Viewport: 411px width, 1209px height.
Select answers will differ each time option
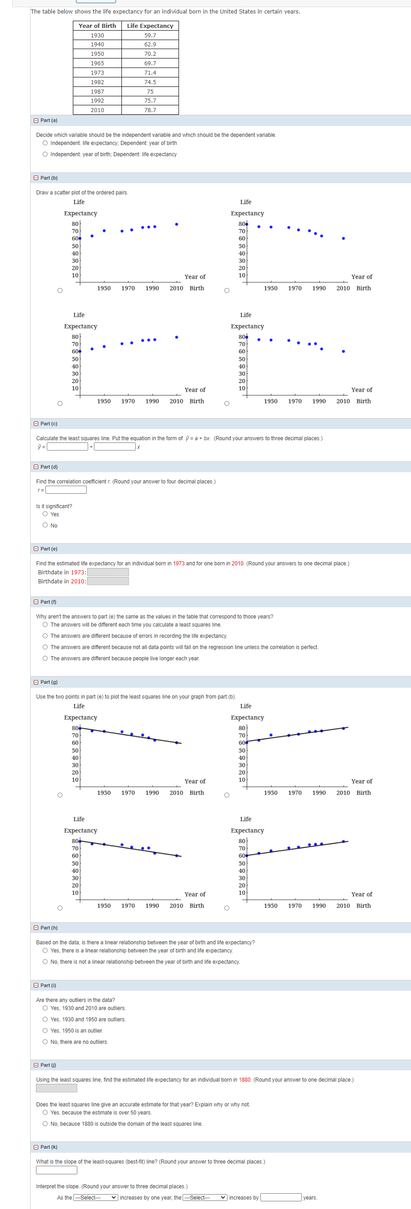tap(45, 625)
